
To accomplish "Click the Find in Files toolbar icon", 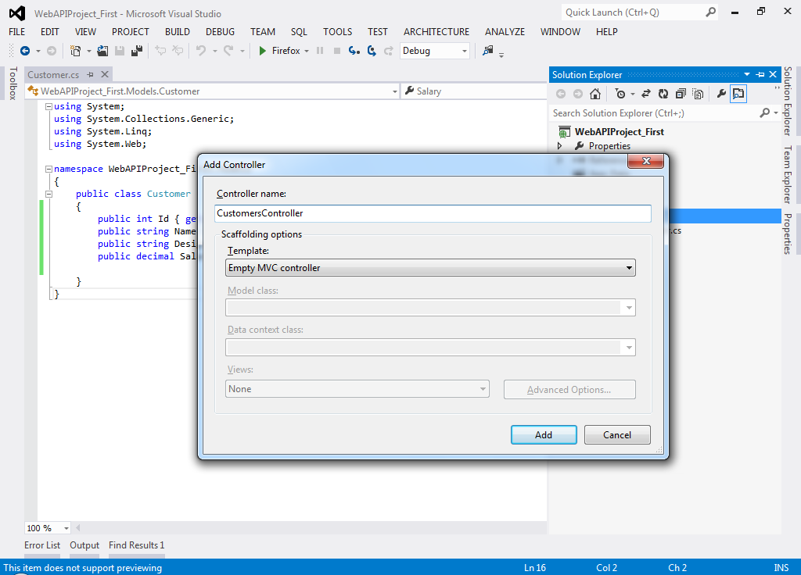I will (488, 51).
